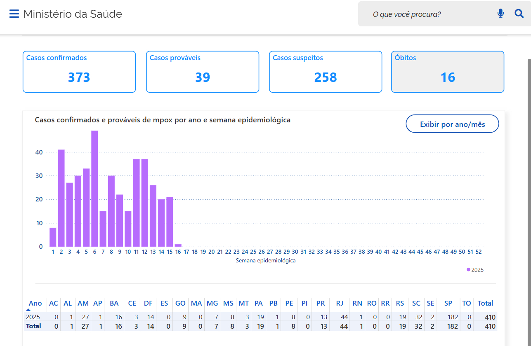531x346 pixels.
Task: Click the chart bar for week 2
Action: coord(61,198)
